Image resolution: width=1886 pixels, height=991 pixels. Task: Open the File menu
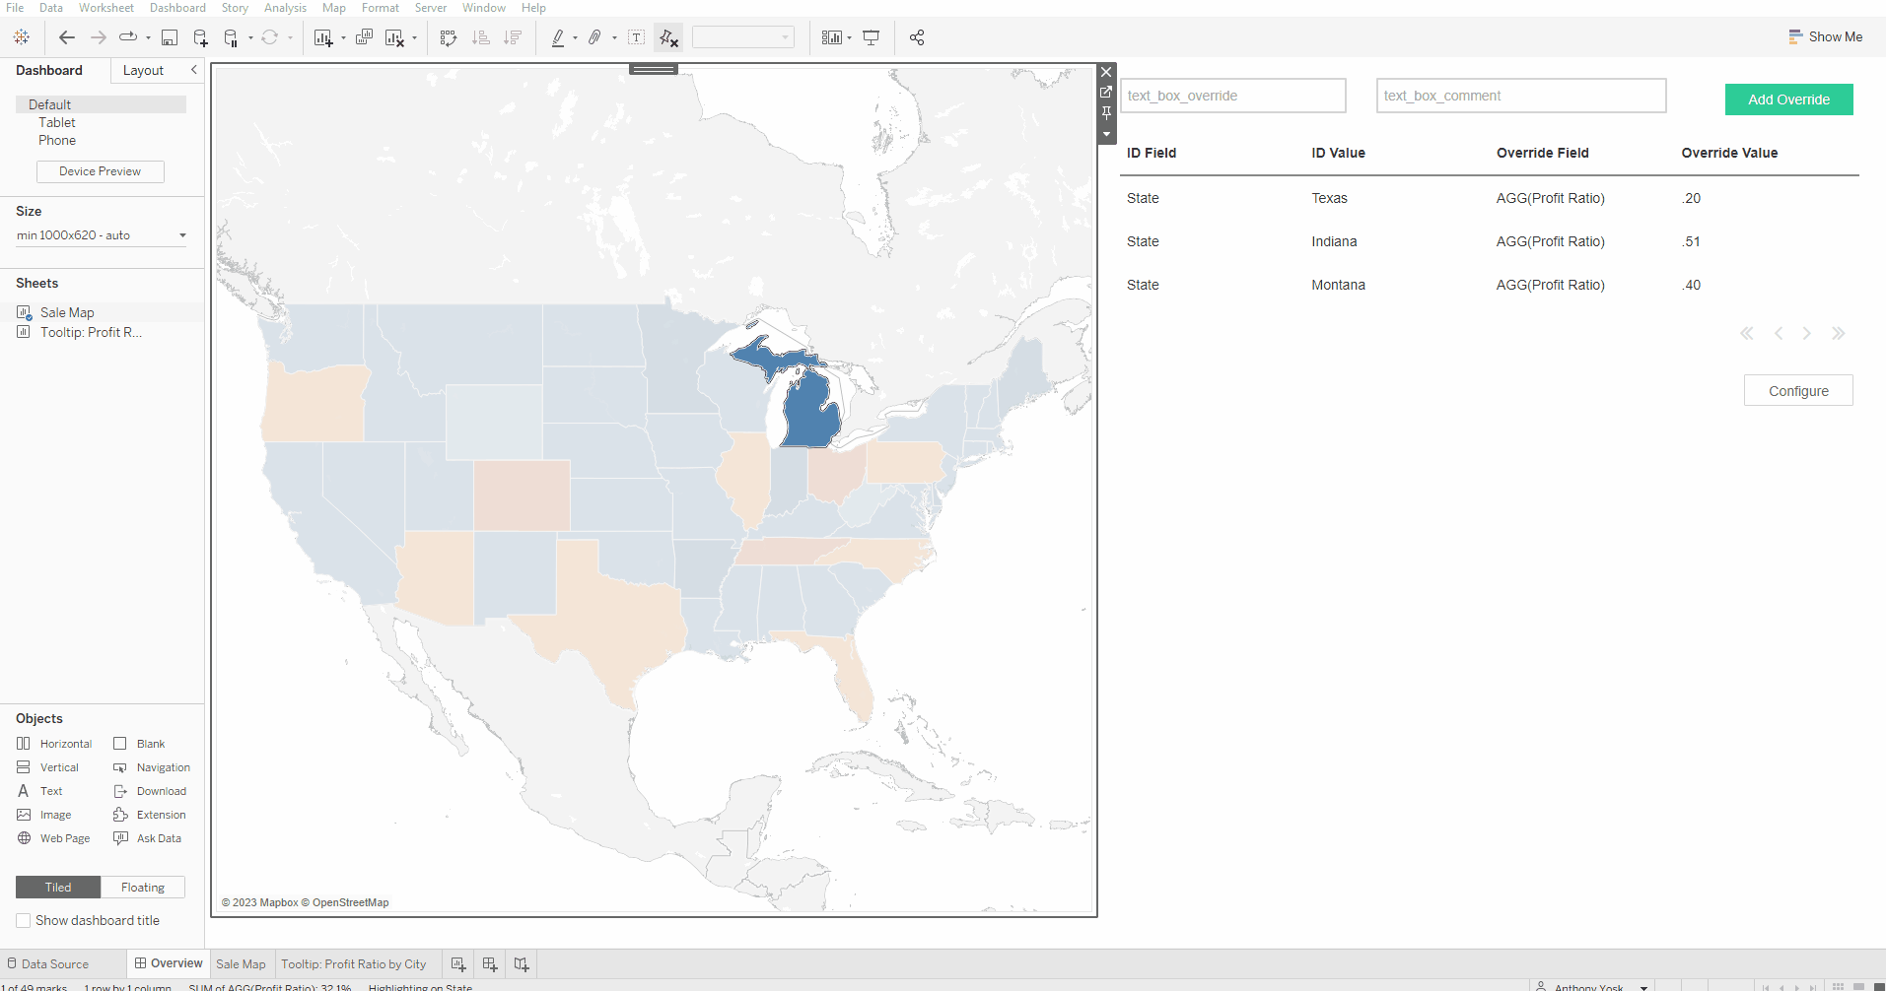pyautogui.click(x=15, y=8)
